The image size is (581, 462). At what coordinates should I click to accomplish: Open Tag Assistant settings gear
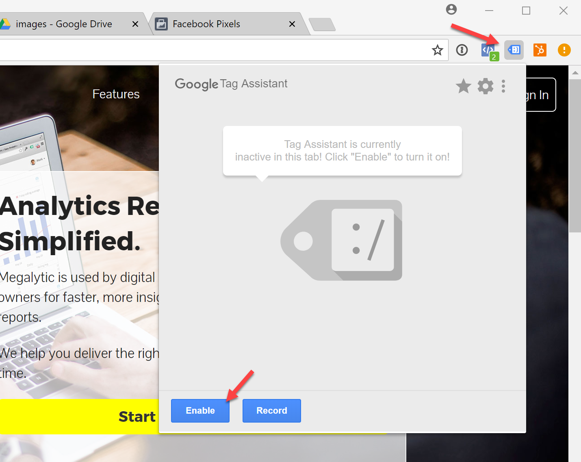point(485,86)
